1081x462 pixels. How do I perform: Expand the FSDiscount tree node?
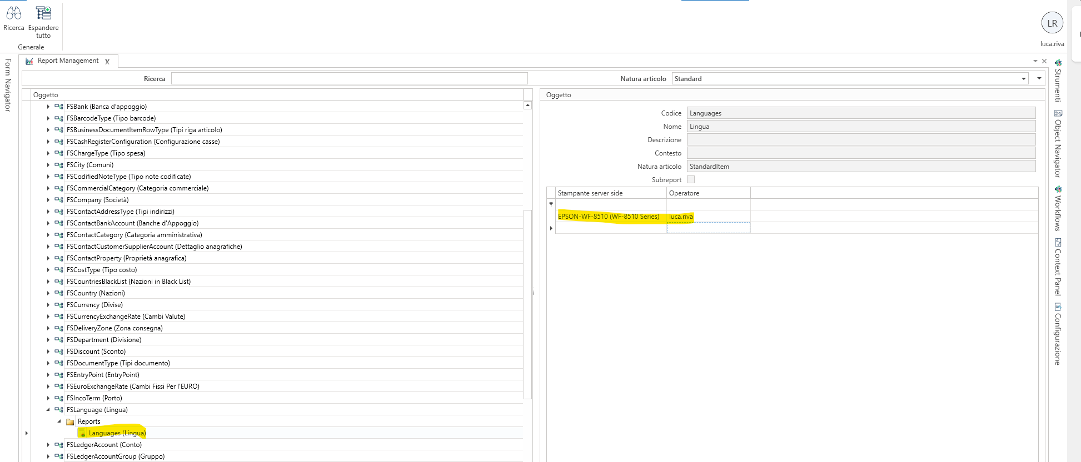[x=48, y=351]
